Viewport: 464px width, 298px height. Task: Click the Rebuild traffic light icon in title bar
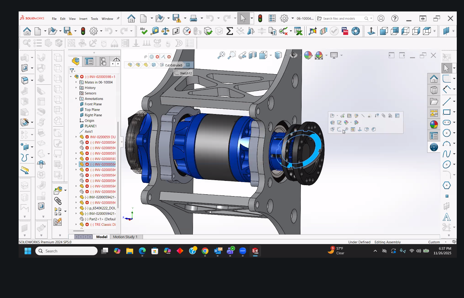[x=260, y=18]
